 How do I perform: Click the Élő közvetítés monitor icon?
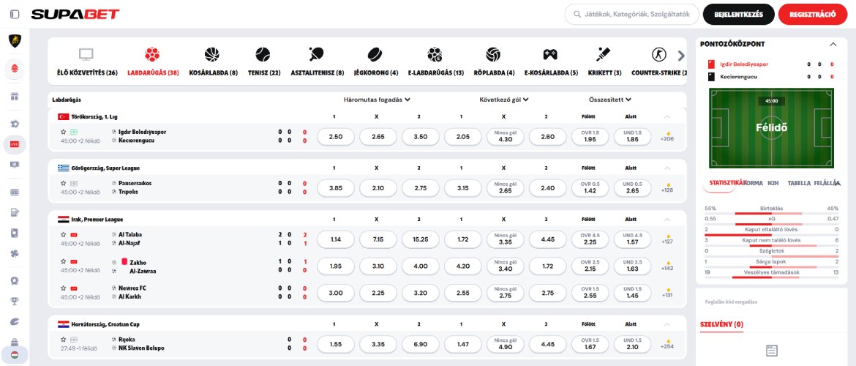click(x=86, y=55)
